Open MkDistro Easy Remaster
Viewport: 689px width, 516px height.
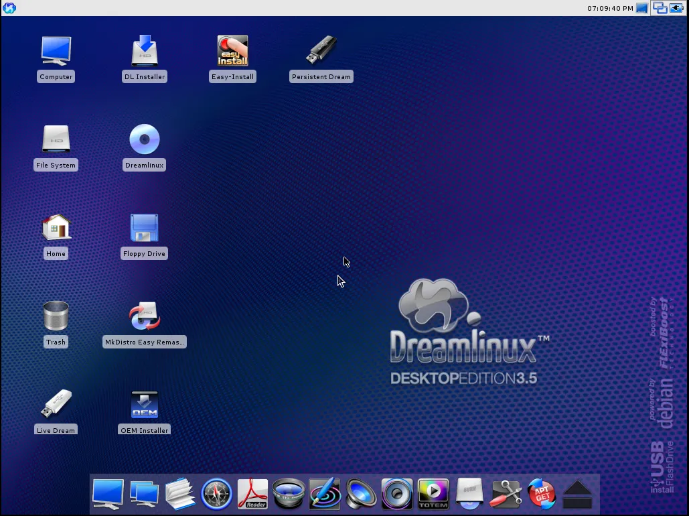pos(144,315)
